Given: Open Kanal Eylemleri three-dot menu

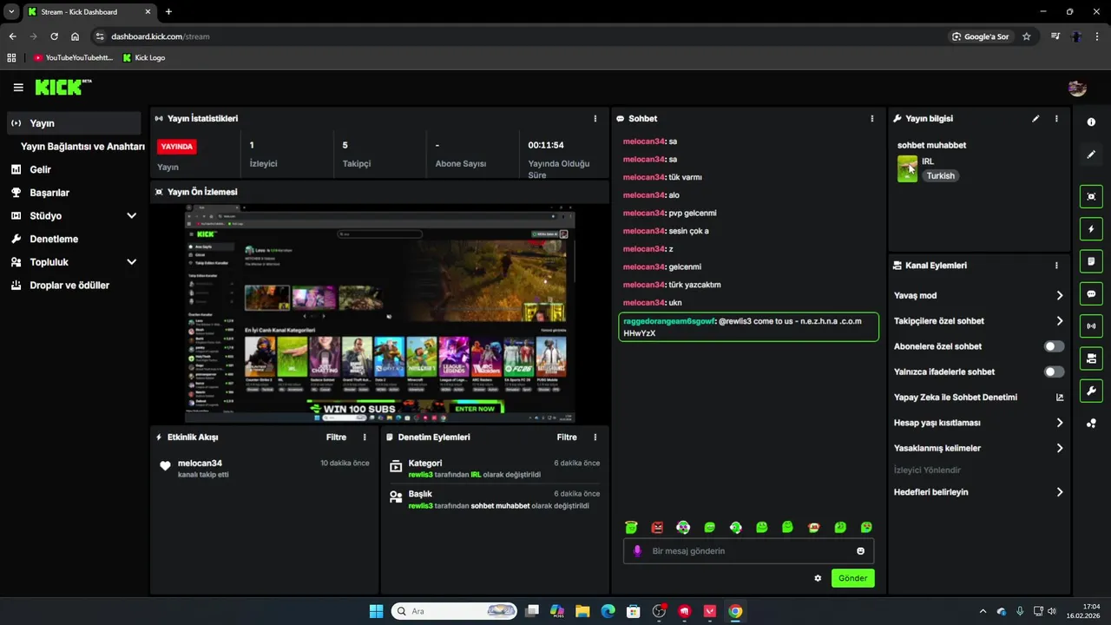Looking at the screenshot, I should click(1056, 266).
